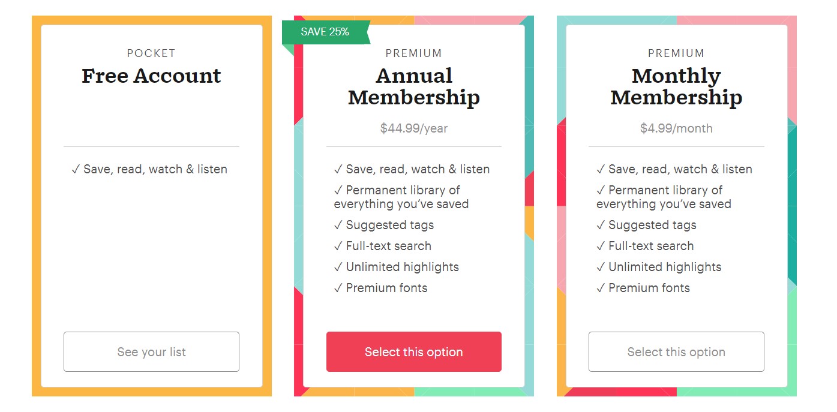Click Annual plan's "Premium fonts" checkmark
Image resolution: width=837 pixels, height=412 pixels.
coord(338,288)
